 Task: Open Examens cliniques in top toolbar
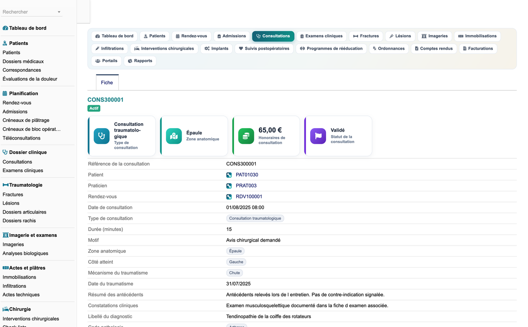click(x=321, y=36)
